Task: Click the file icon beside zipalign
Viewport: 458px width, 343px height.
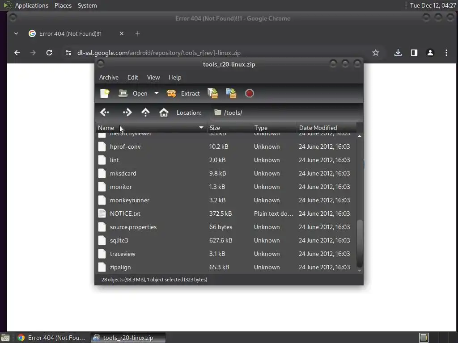Action: pyautogui.click(x=102, y=267)
